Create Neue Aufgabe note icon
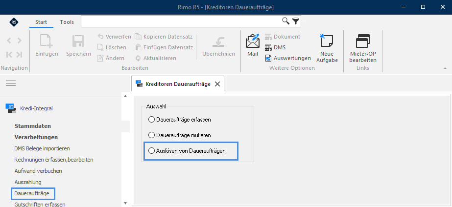Screen dimensions: 452x207 coord(327,41)
